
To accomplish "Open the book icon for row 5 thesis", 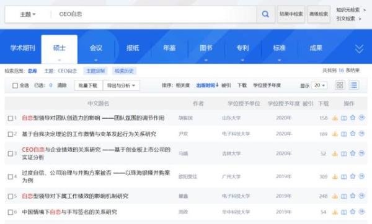I will click(343, 196).
